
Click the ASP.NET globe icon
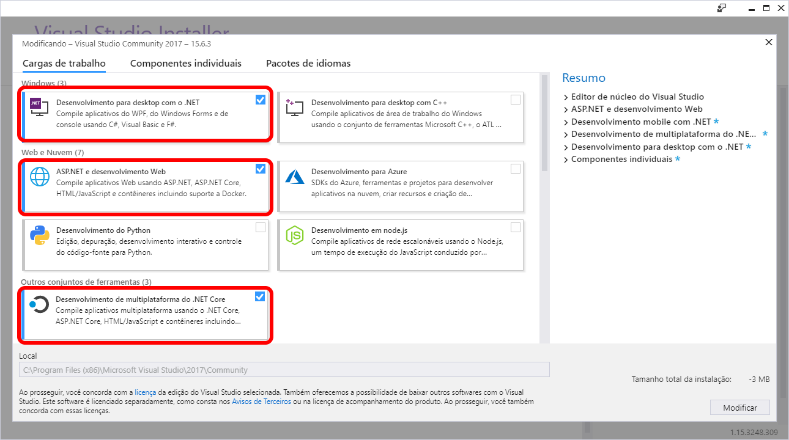point(39,177)
